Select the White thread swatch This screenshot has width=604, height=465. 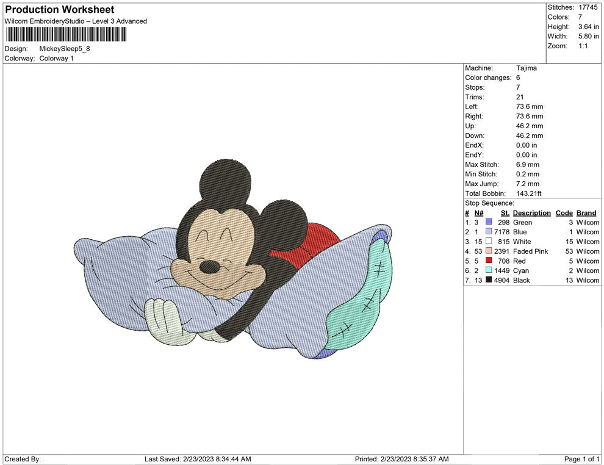pos(487,242)
